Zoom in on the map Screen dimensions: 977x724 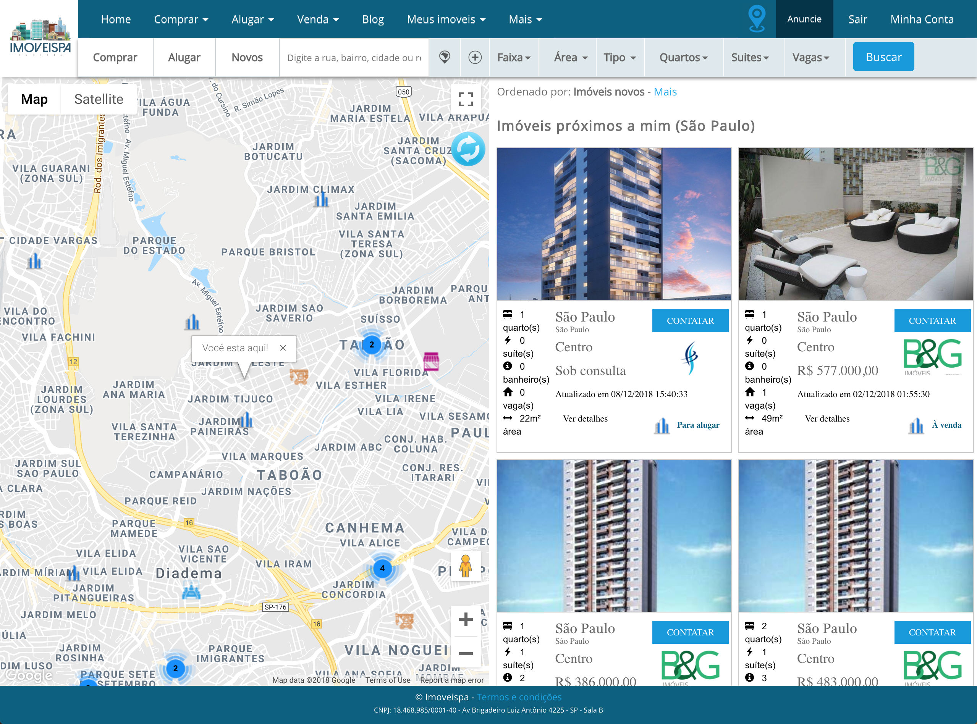click(x=466, y=619)
